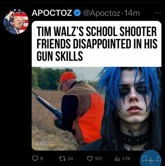
Task: Click the 14m timestamp
Action: [132, 13]
